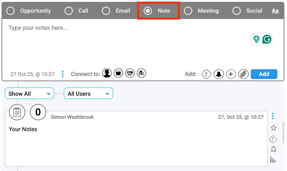Expand the All Users dropdown
Image resolution: width=287 pixels, height=171 pixels.
pos(88,94)
